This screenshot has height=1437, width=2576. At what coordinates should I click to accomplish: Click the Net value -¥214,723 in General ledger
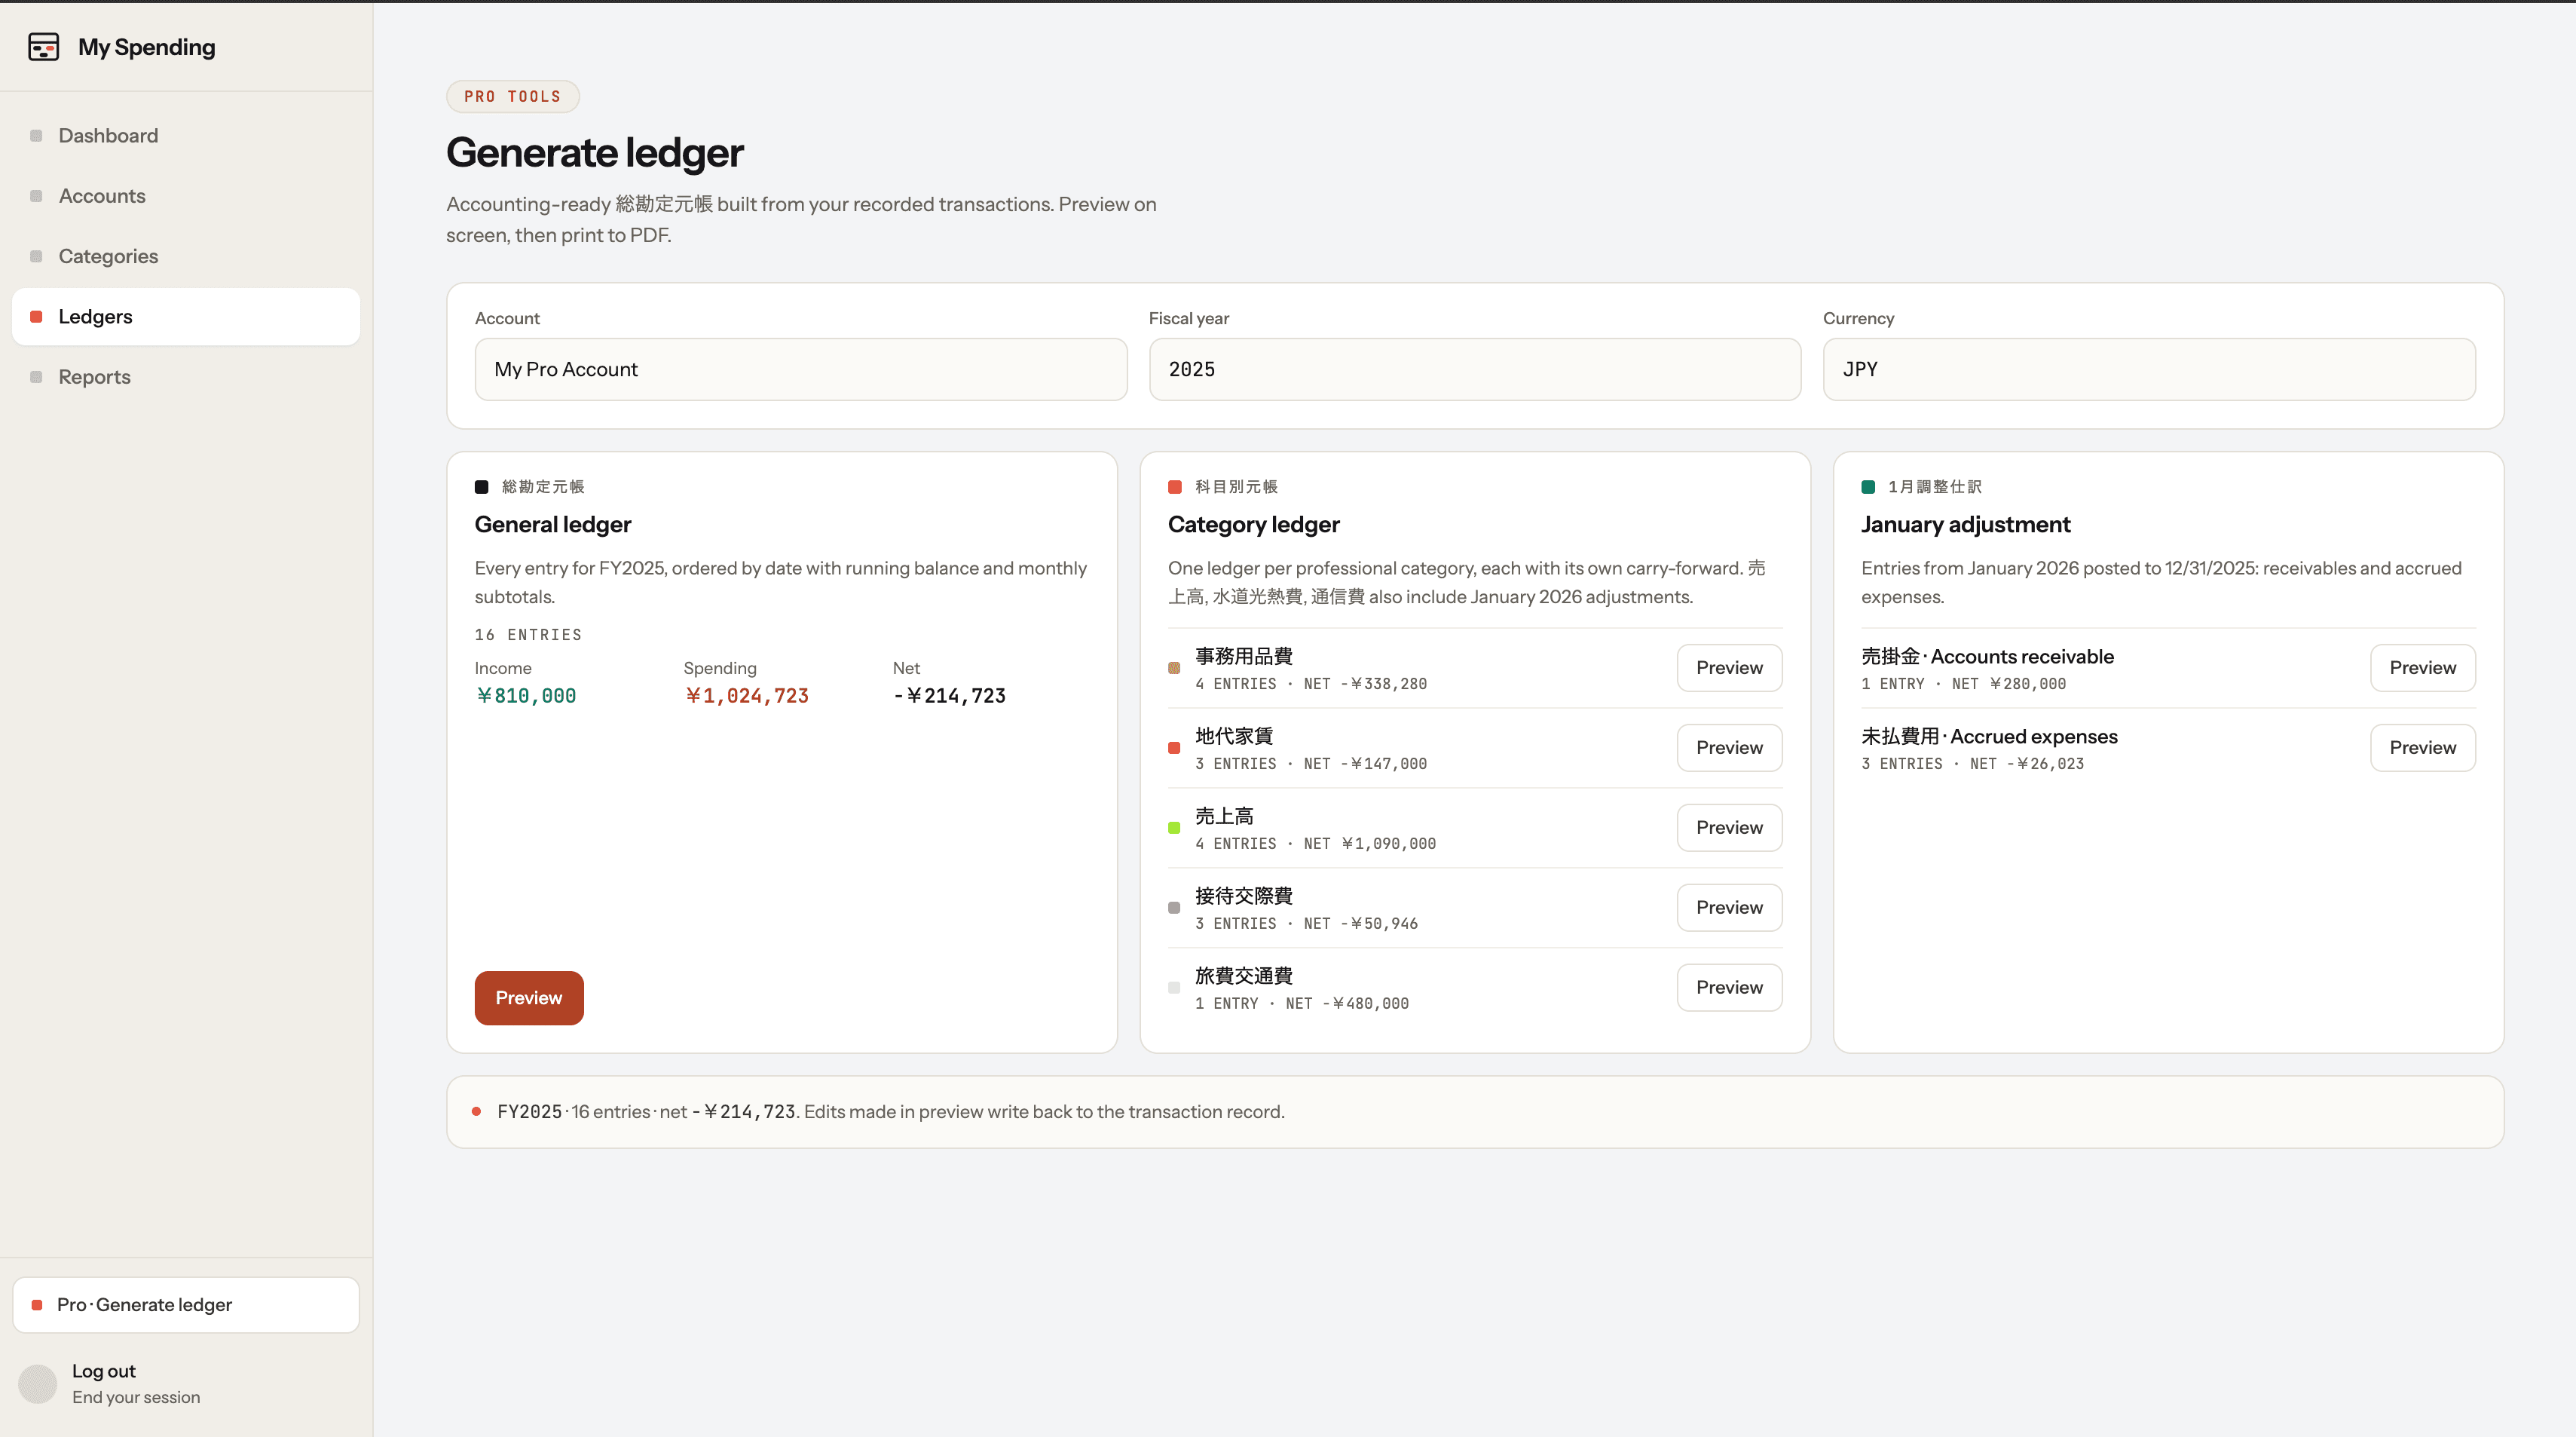[x=949, y=695]
